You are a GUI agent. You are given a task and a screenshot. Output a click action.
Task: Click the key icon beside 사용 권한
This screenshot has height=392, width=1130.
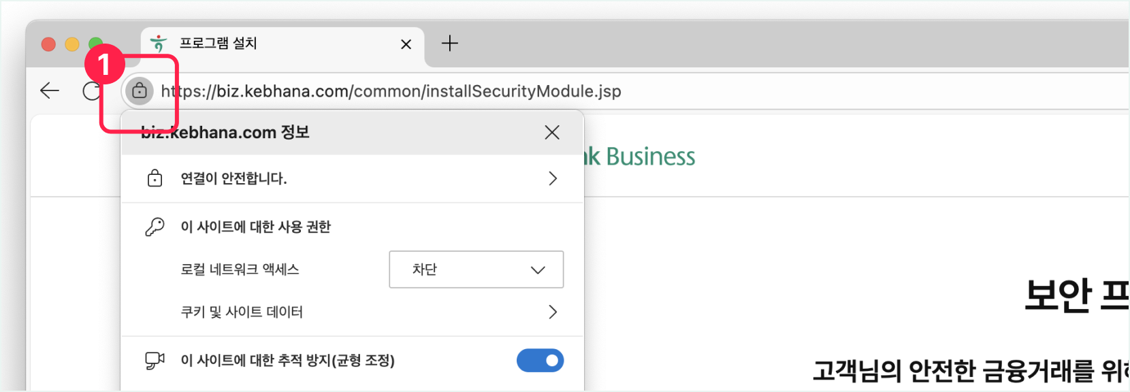tap(155, 227)
